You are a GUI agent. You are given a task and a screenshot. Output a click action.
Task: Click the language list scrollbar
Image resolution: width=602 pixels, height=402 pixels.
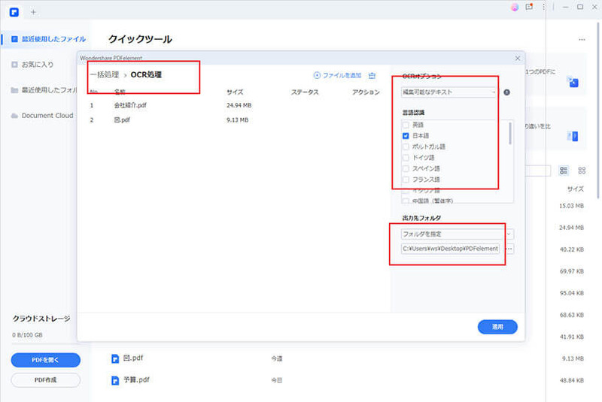[x=510, y=133]
